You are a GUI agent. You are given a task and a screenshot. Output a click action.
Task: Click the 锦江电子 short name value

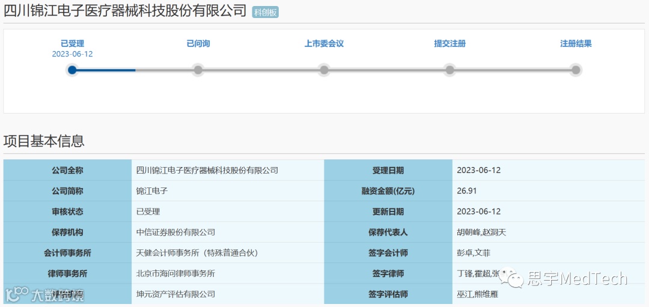point(152,190)
